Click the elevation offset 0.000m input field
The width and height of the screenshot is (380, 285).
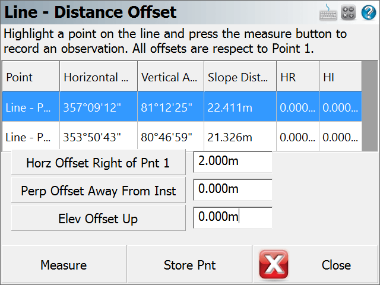coord(233,218)
